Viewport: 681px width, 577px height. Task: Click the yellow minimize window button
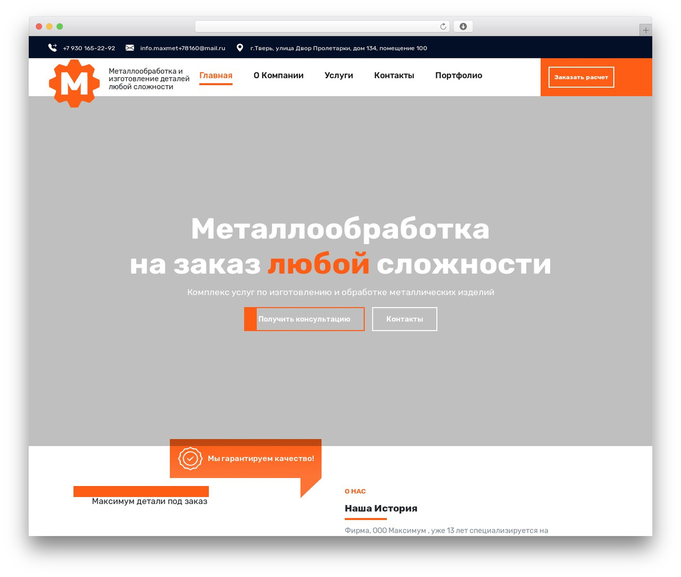point(49,27)
